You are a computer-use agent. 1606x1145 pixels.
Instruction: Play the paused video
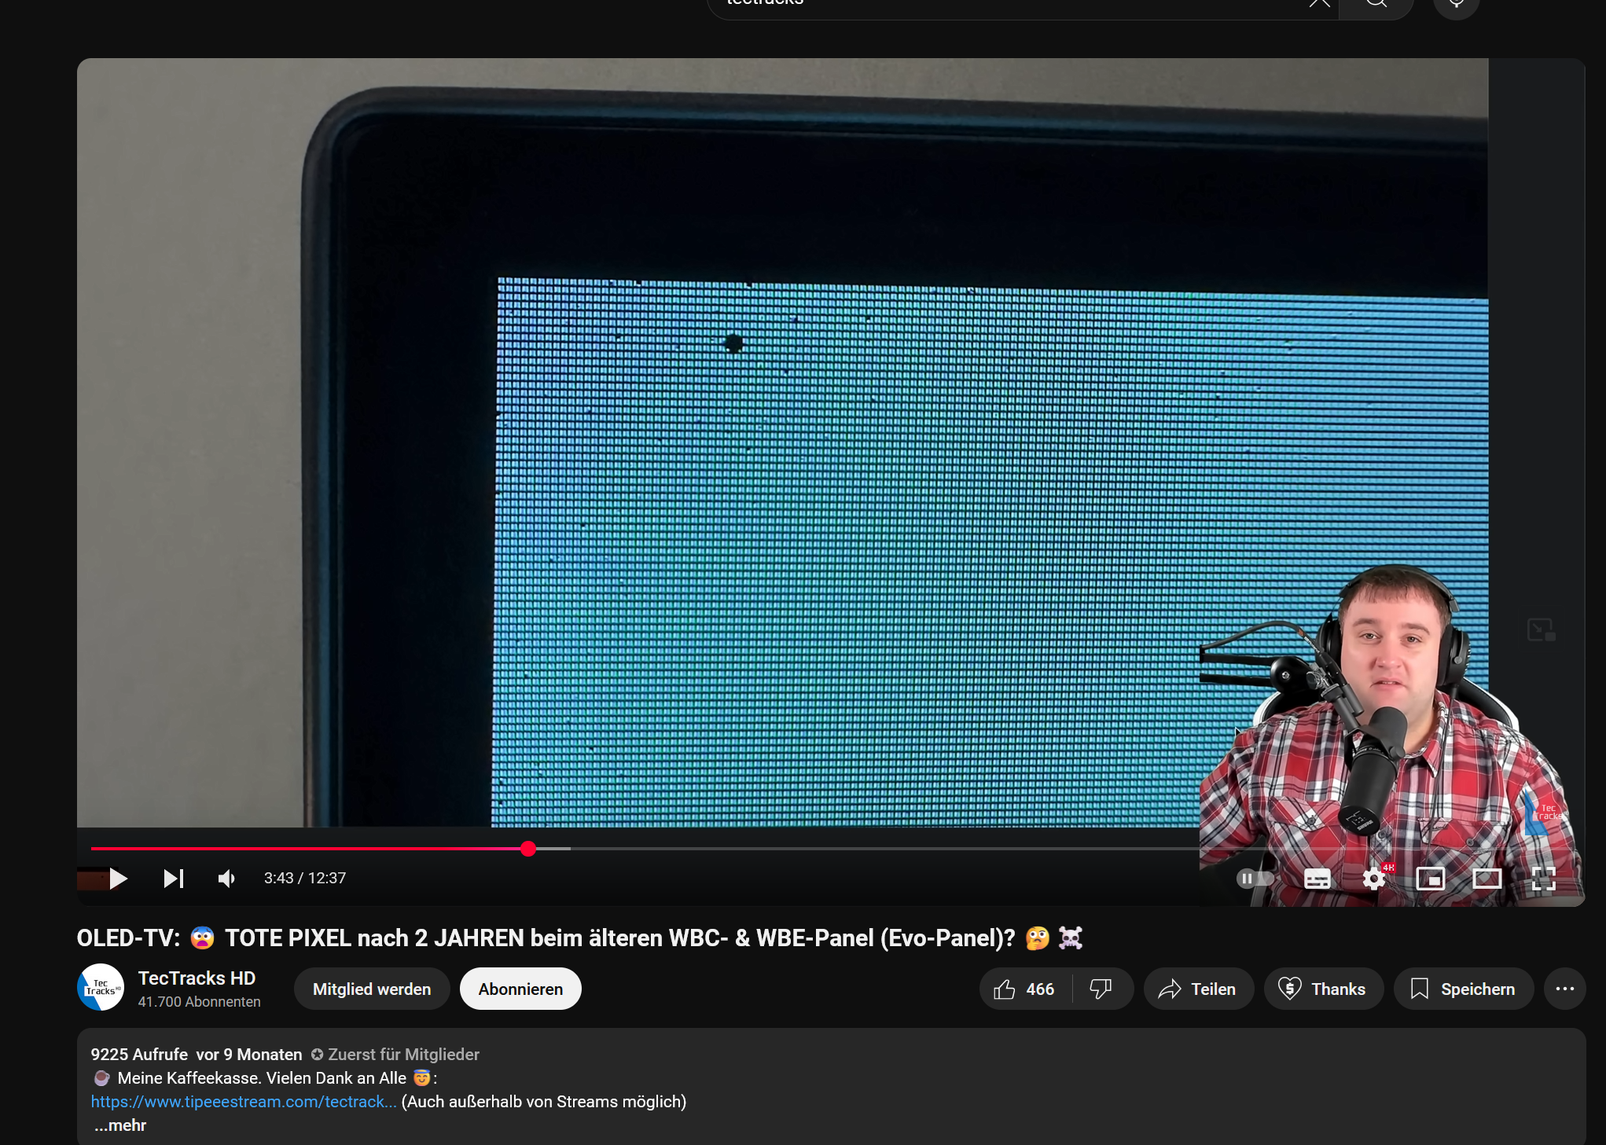118,879
